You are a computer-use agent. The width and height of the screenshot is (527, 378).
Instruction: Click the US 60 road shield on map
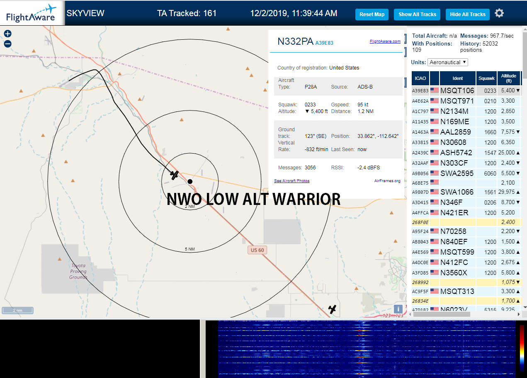pos(257,250)
